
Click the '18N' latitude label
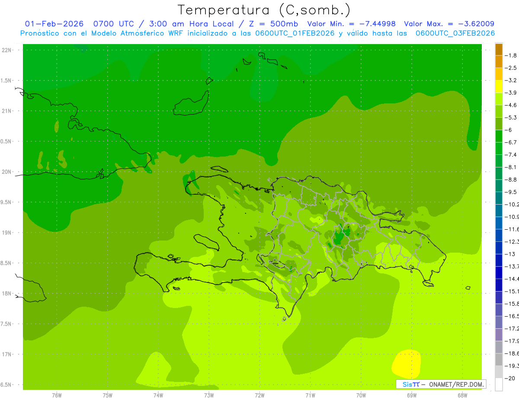pos(6,293)
